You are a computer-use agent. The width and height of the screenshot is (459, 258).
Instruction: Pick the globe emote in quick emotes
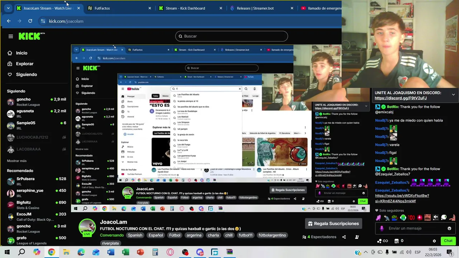pos(403,218)
